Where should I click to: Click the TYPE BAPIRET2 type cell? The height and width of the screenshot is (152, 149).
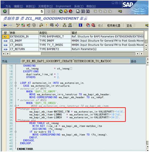pyautogui.click(x=55, y=49)
